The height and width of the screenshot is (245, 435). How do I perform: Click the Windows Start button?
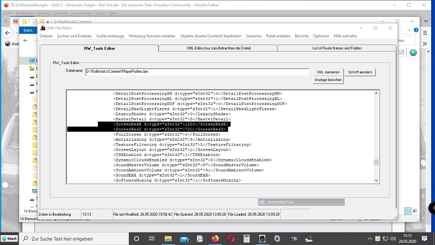[x=9, y=238]
